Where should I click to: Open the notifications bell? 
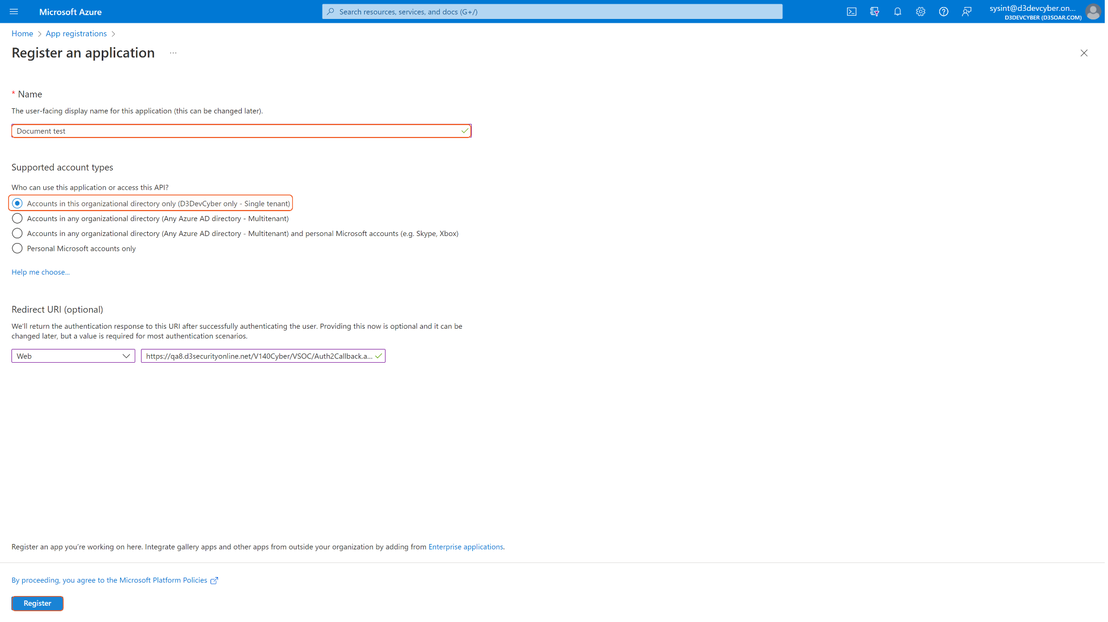(898, 11)
